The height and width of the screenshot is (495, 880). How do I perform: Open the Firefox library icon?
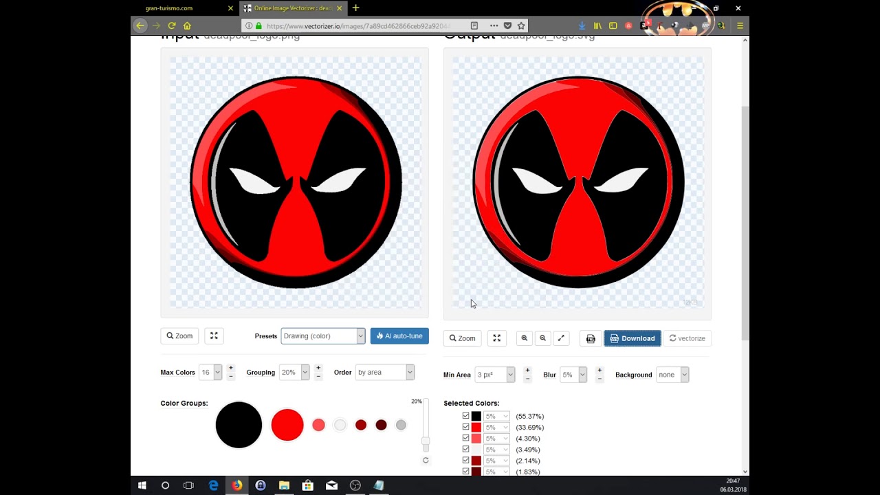[597, 25]
